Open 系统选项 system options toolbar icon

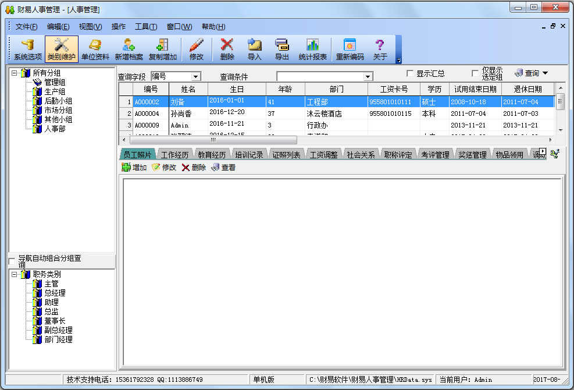click(x=28, y=49)
